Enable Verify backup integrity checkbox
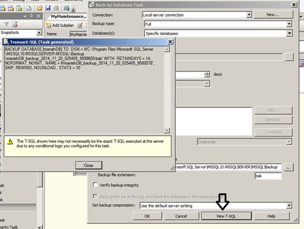This screenshot has width=304, height=229. (95, 185)
